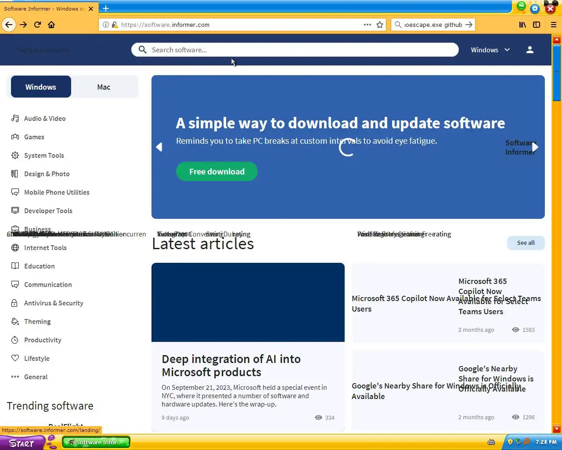Open Google's Nearby Share article card
The image size is (562, 450).
pyautogui.click(x=448, y=391)
